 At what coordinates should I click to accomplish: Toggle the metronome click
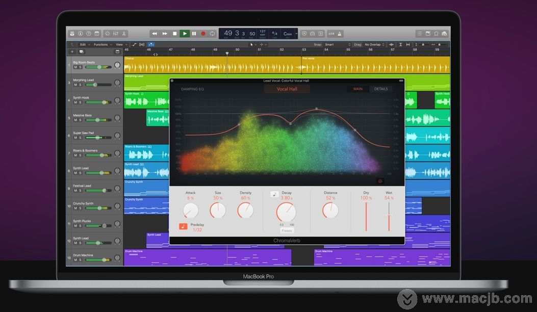pyautogui.click(x=340, y=34)
